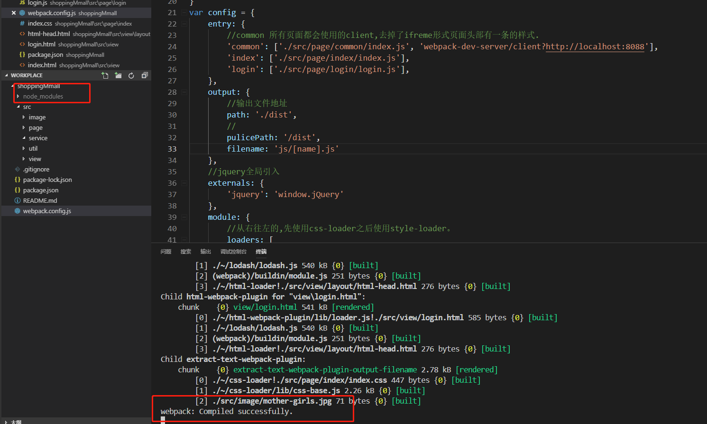Click the terminal input cursor line

(x=163, y=420)
